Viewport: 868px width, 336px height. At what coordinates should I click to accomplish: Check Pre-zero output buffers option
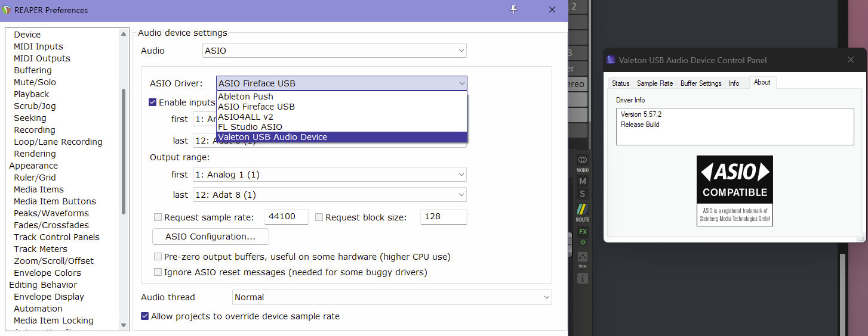158,257
